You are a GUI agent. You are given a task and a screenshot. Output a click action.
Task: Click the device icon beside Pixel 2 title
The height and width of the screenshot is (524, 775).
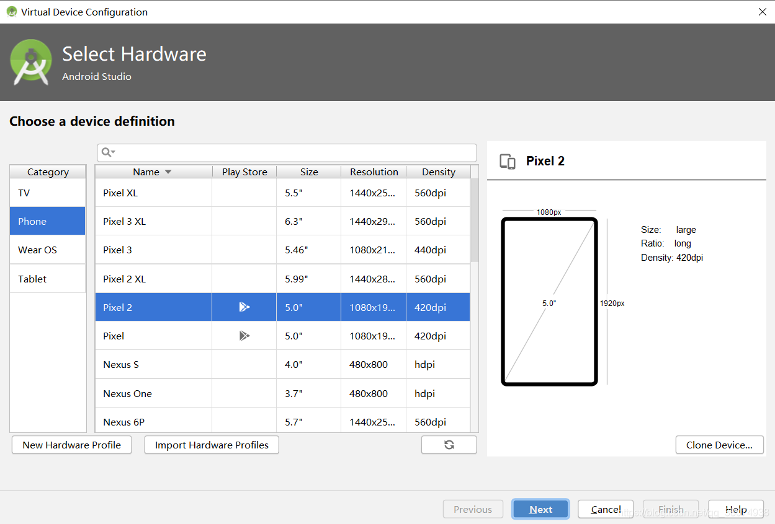pyautogui.click(x=508, y=162)
